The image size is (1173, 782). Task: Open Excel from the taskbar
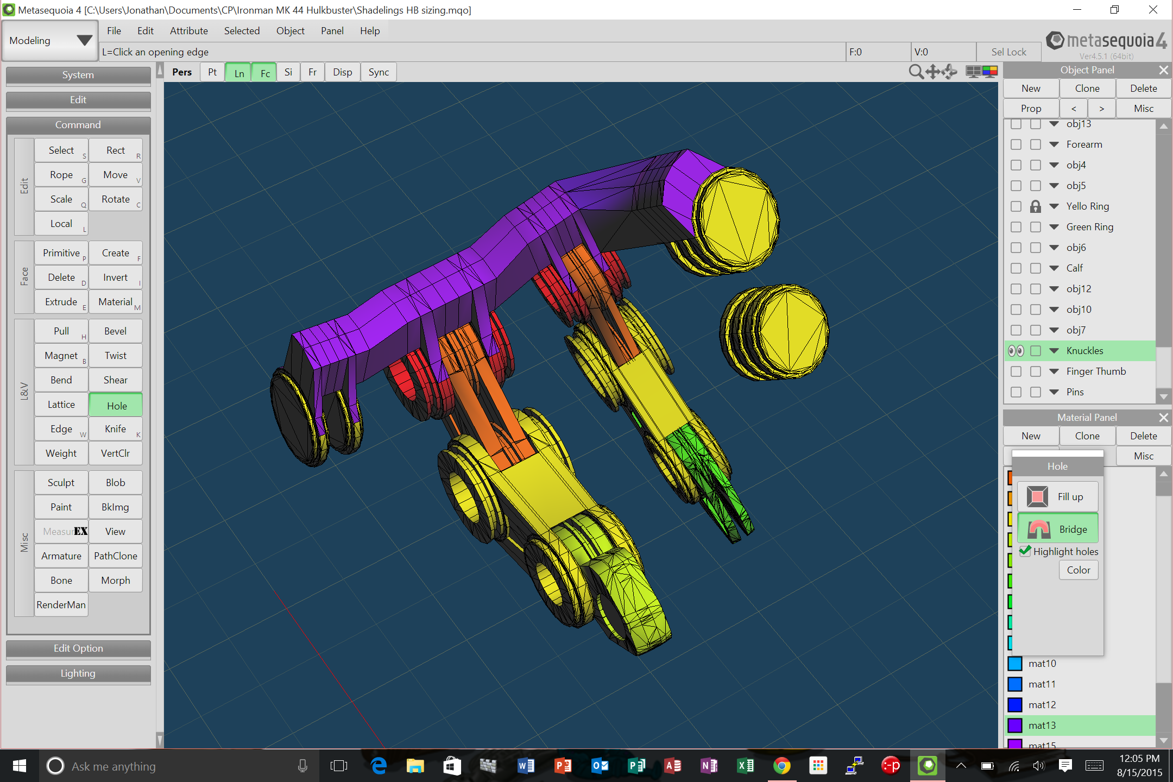click(x=746, y=766)
